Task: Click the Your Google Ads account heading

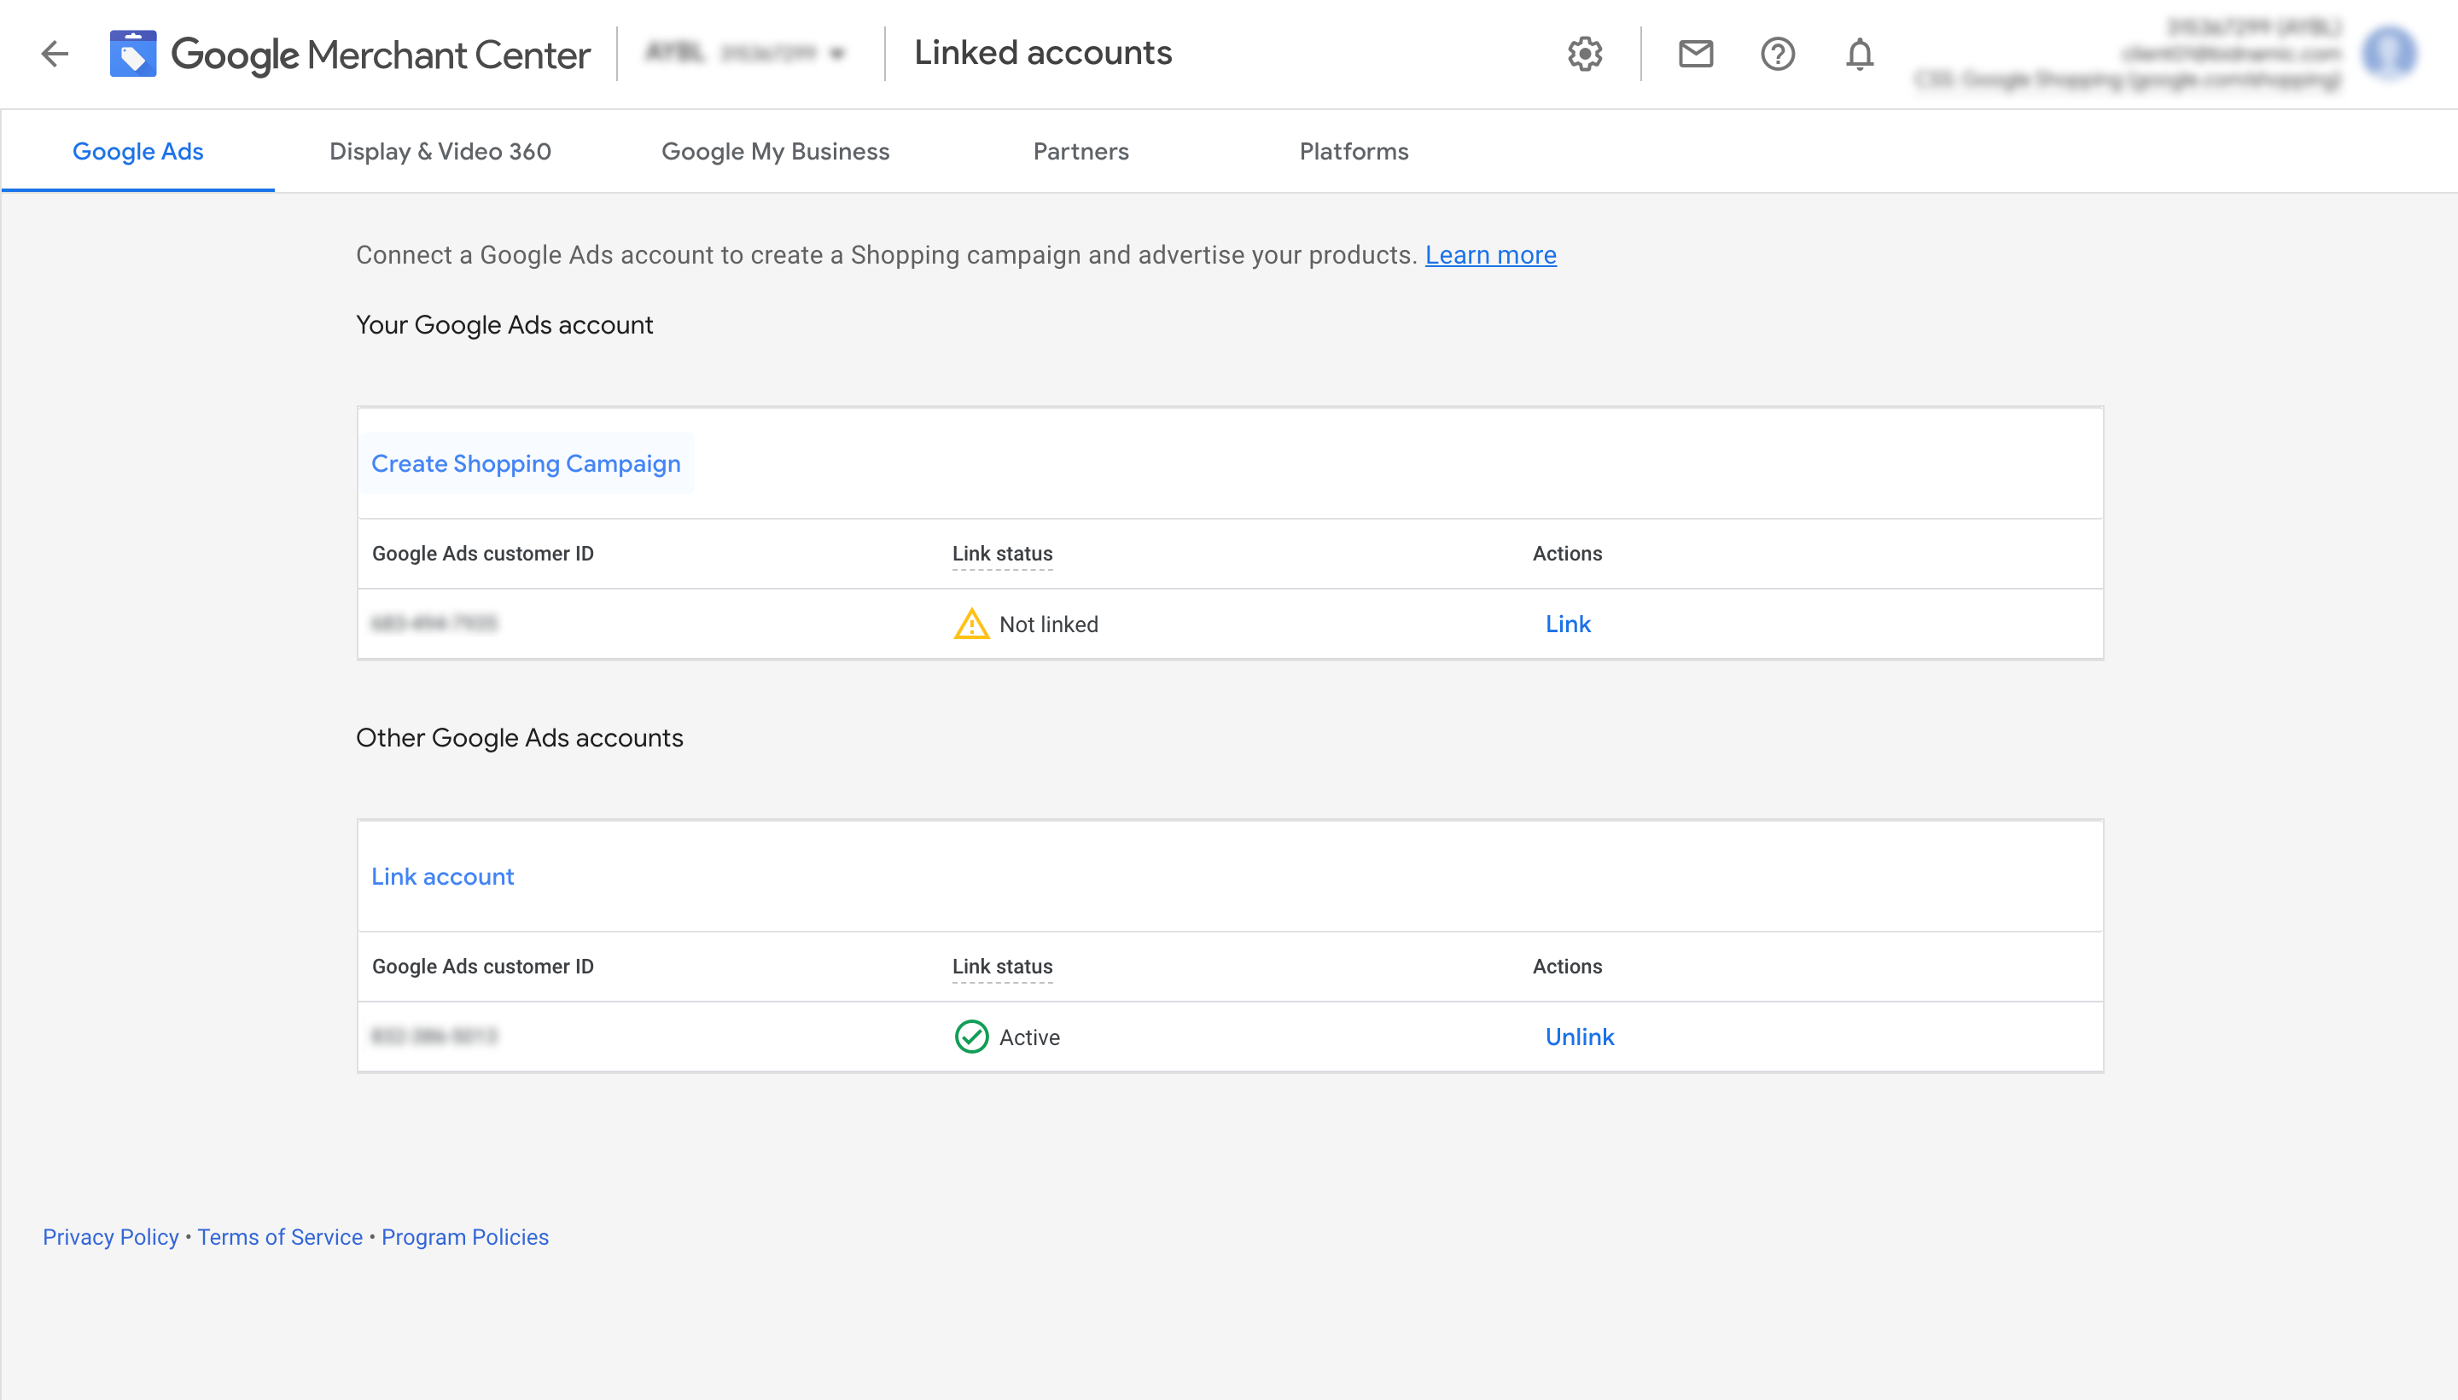Action: tap(504, 325)
